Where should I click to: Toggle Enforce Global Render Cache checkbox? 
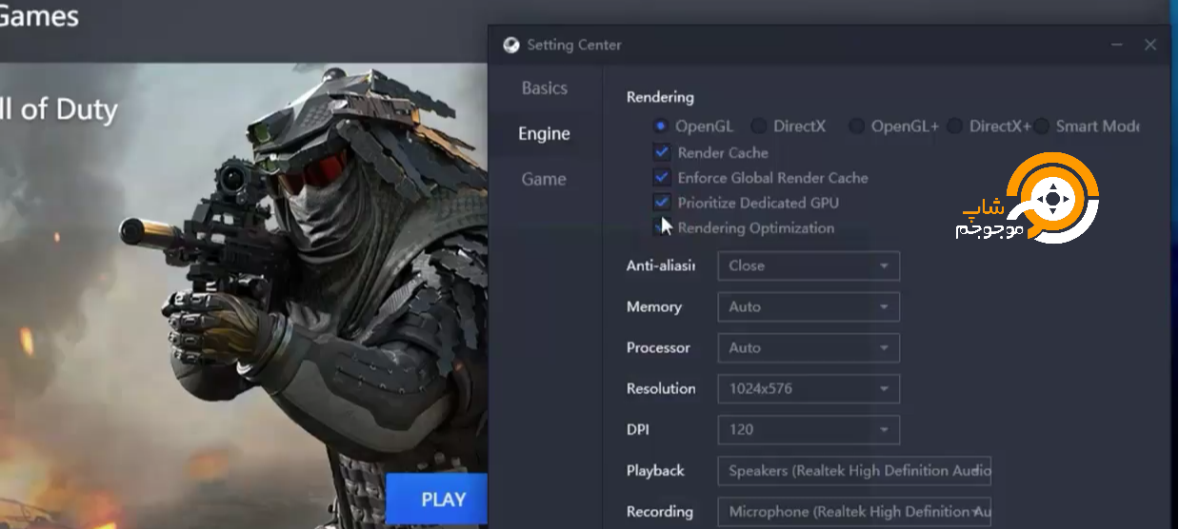662,177
